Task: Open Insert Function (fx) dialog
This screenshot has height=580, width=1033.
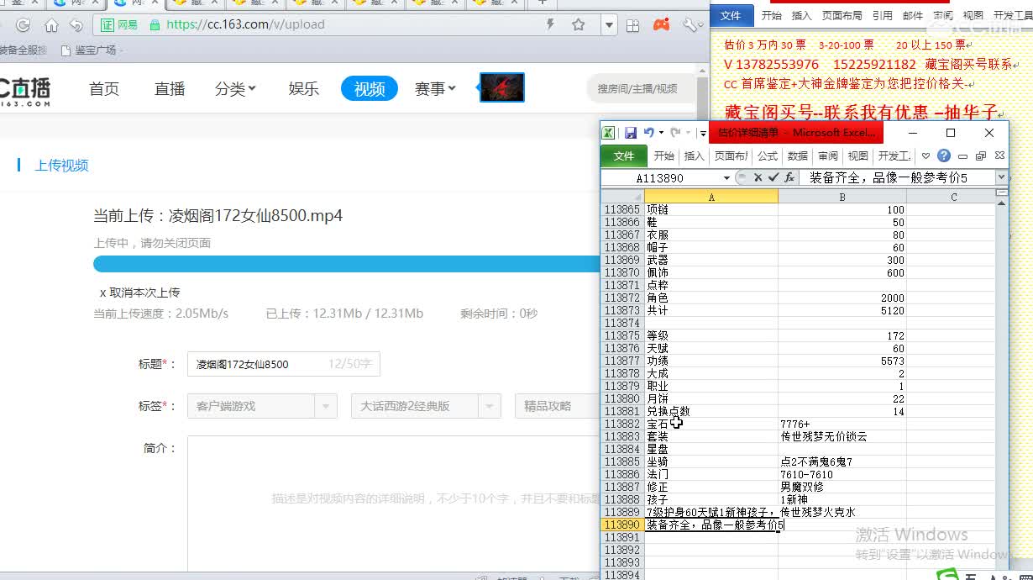Action: pos(789,177)
